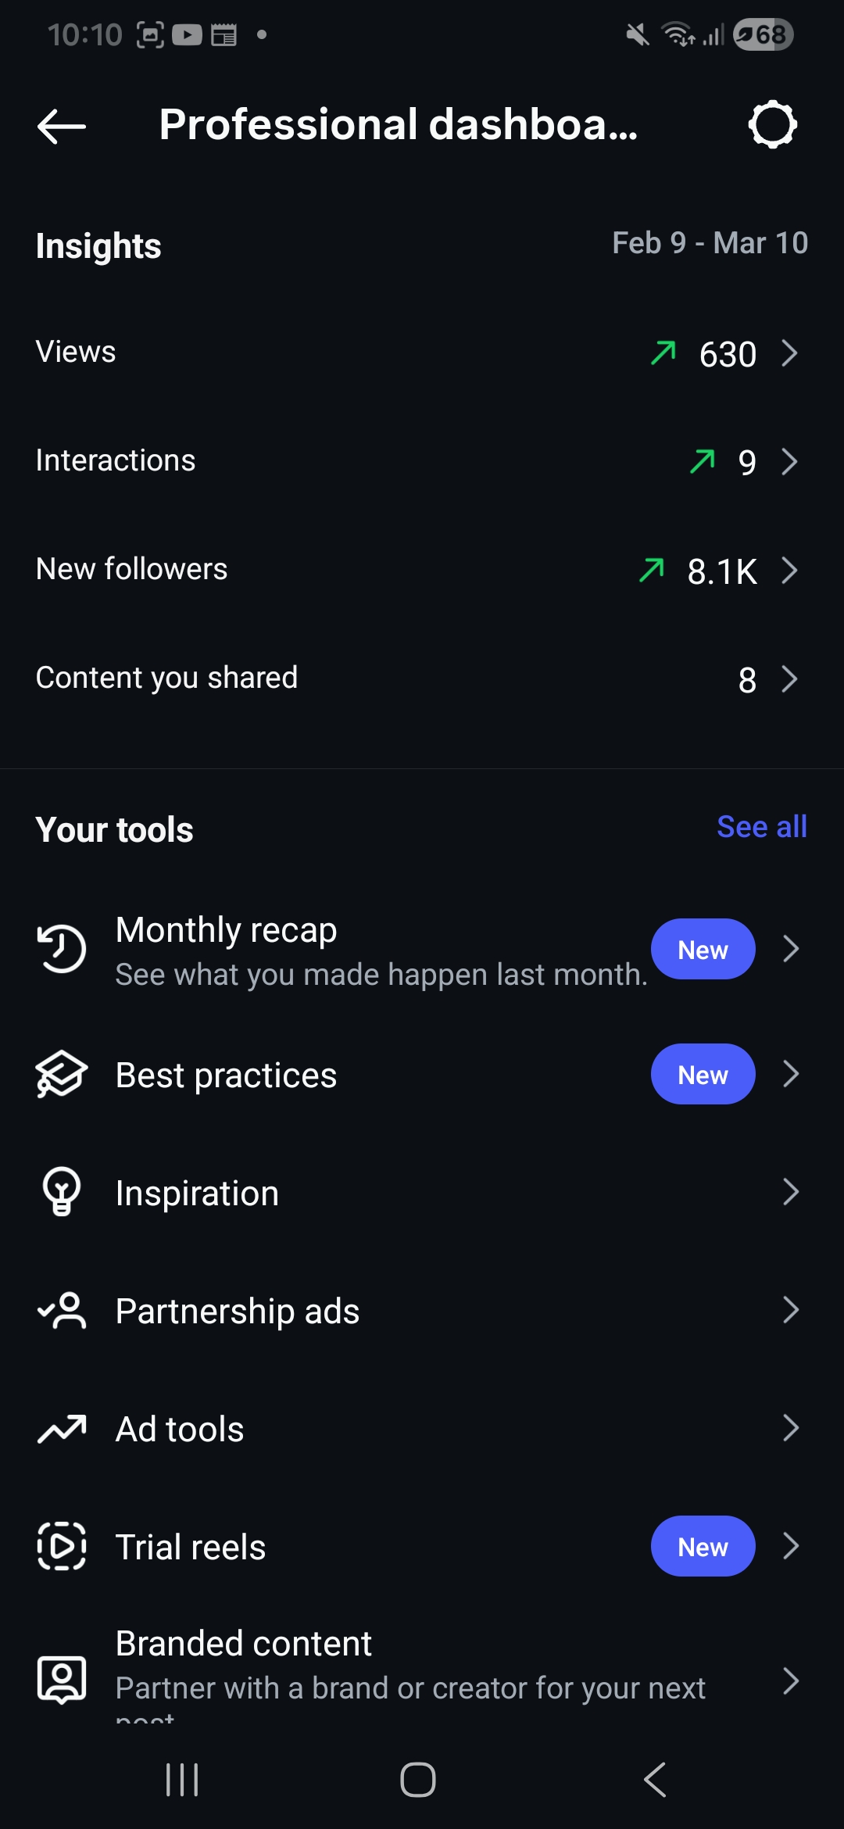844x1829 pixels.
Task: Tap the Ad tools trending arrow icon
Action: coord(61,1429)
